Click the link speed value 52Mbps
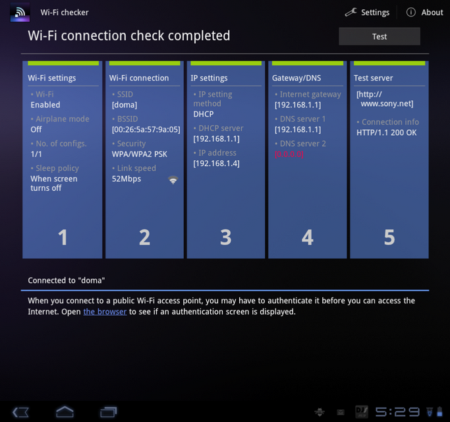This screenshot has width=450, height=422. coord(127,179)
